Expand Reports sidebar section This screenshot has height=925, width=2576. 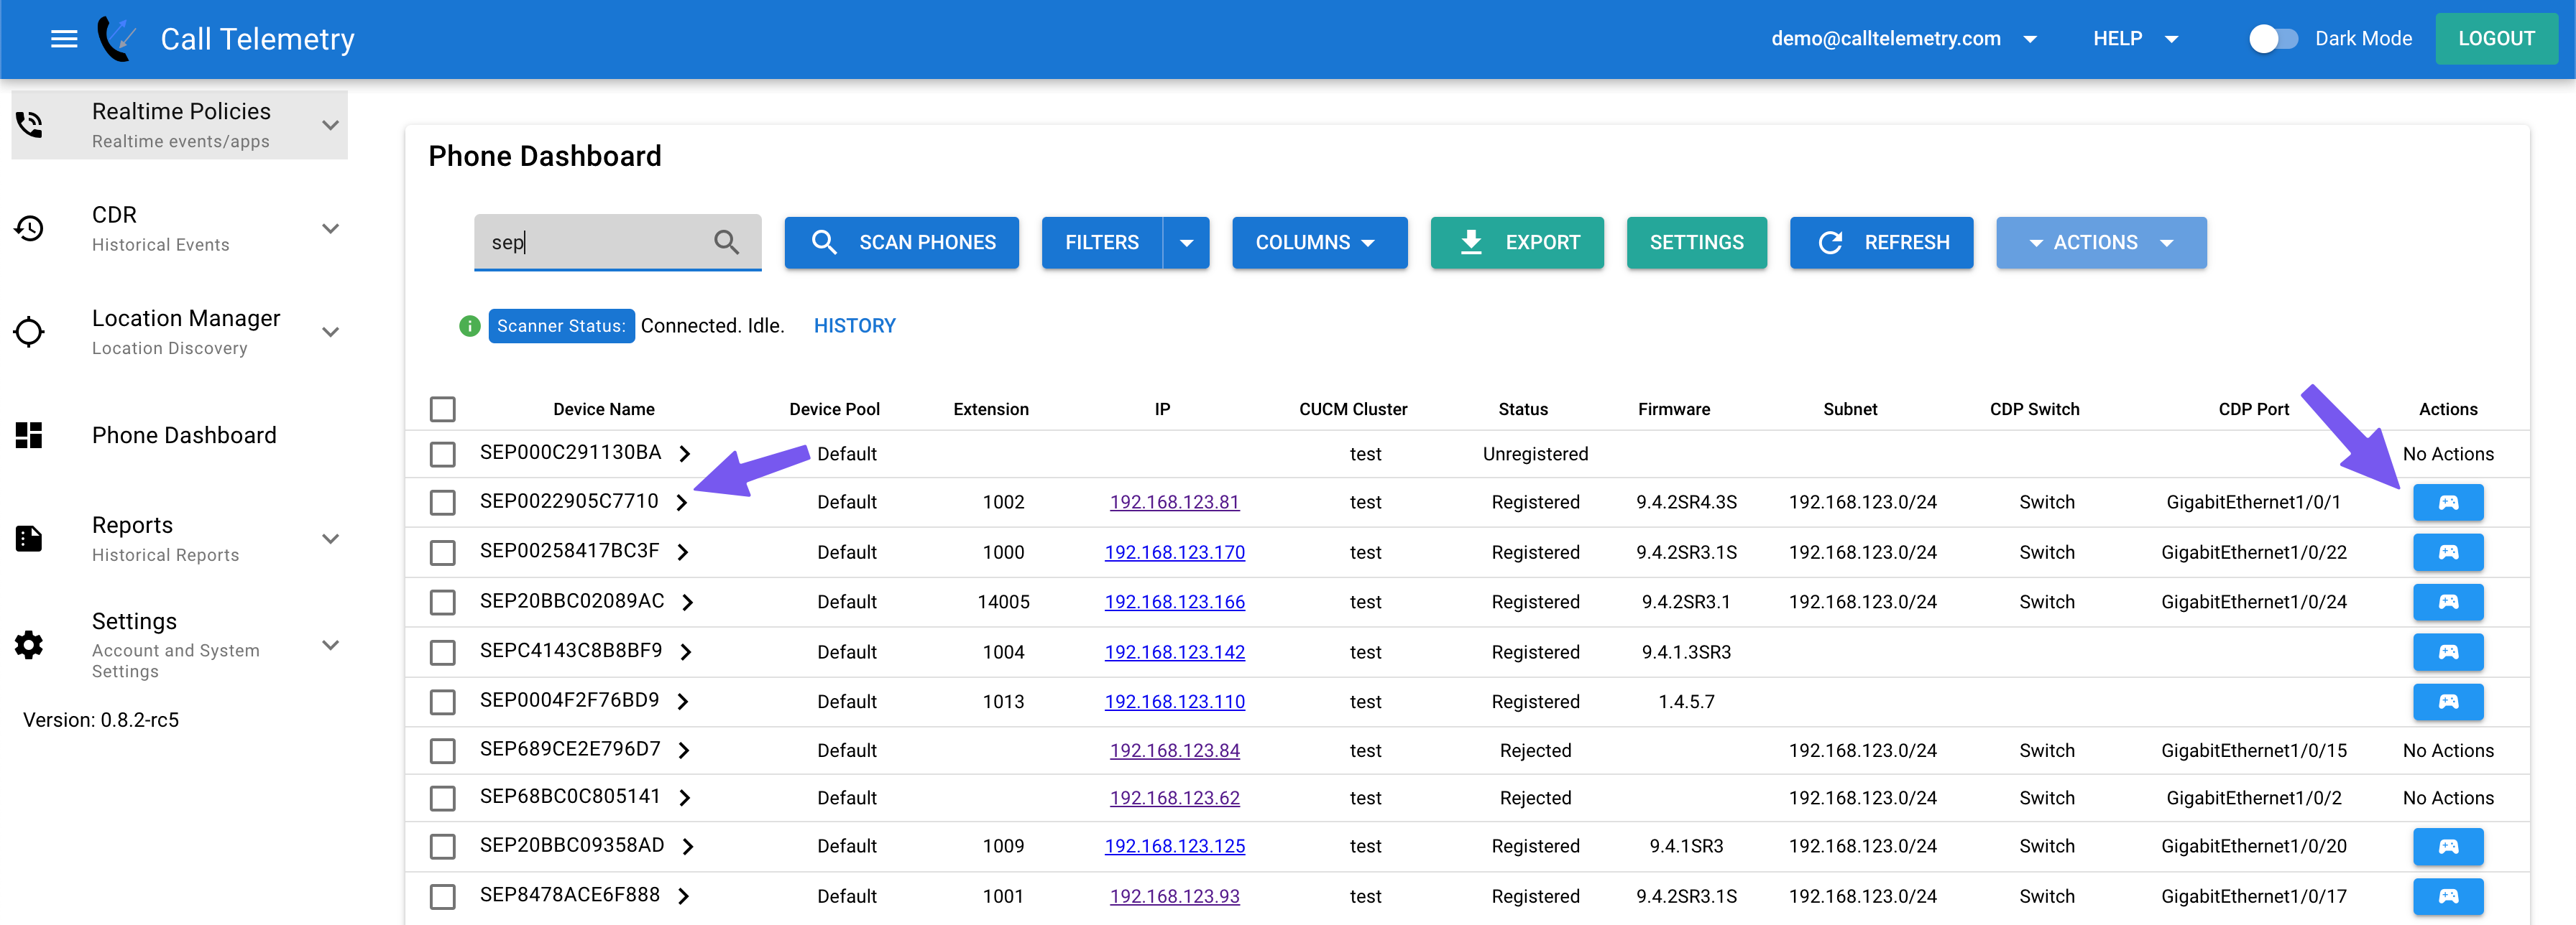coord(331,539)
